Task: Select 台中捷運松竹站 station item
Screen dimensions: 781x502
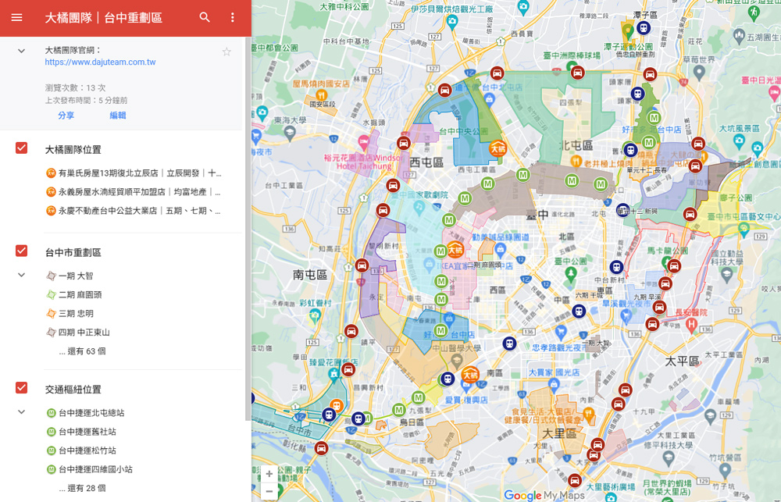Action: [x=81, y=450]
